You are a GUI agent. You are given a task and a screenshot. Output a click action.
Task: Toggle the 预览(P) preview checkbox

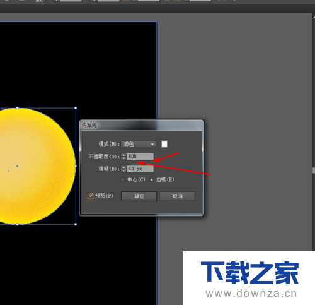point(90,196)
